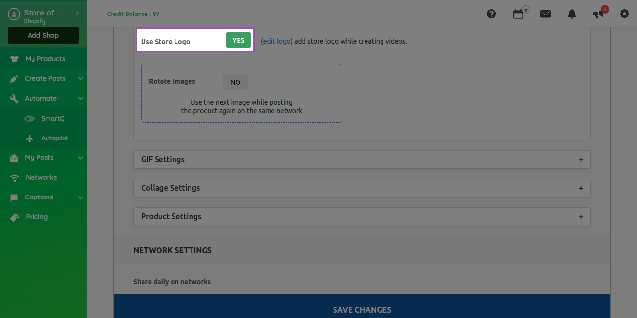
Task: Go to Networks in the sidebar
Action: (x=41, y=177)
